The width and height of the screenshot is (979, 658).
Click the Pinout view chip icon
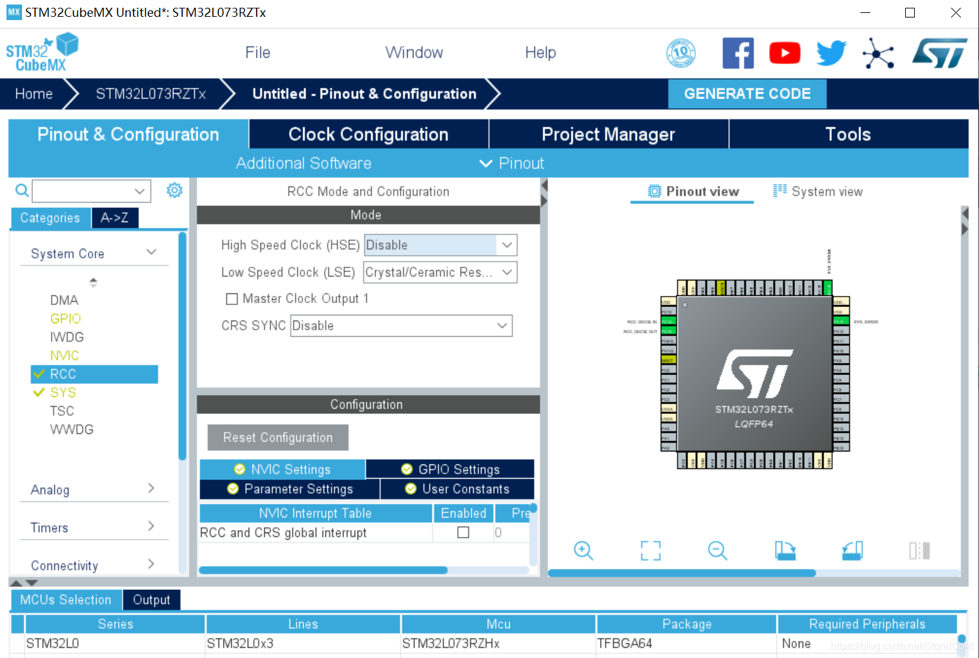coord(654,191)
